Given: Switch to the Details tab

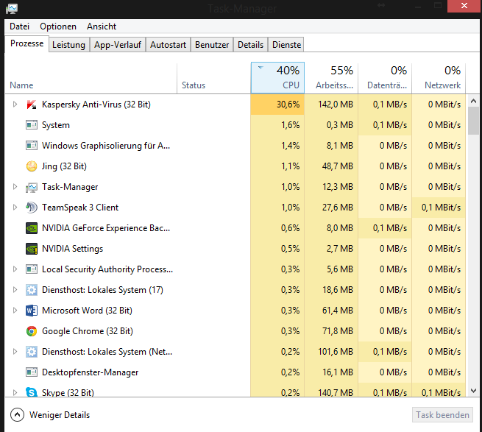Looking at the screenshot, I should pyautogui.click(x=250, y=45).
